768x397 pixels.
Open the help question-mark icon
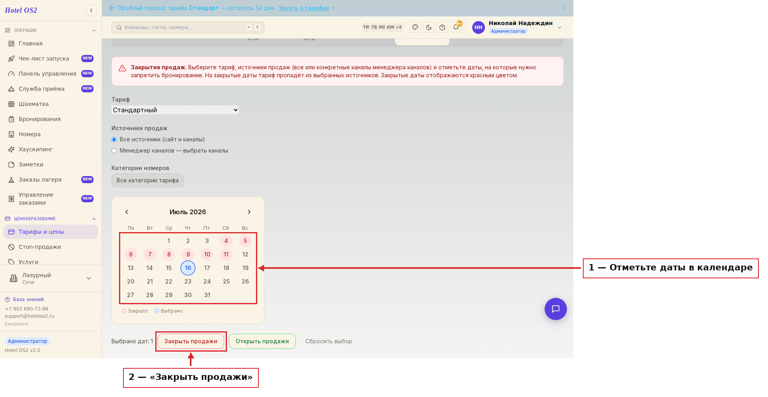point(442,27)
